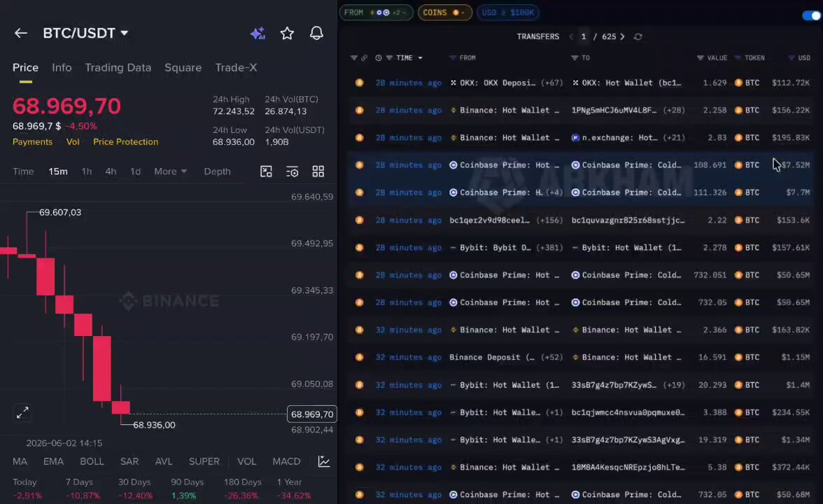The height and width of the screenshot is (504, 823).
Task: Click Coinbase Prime icon on 108.691 BTC row
Action: (453, 165)
